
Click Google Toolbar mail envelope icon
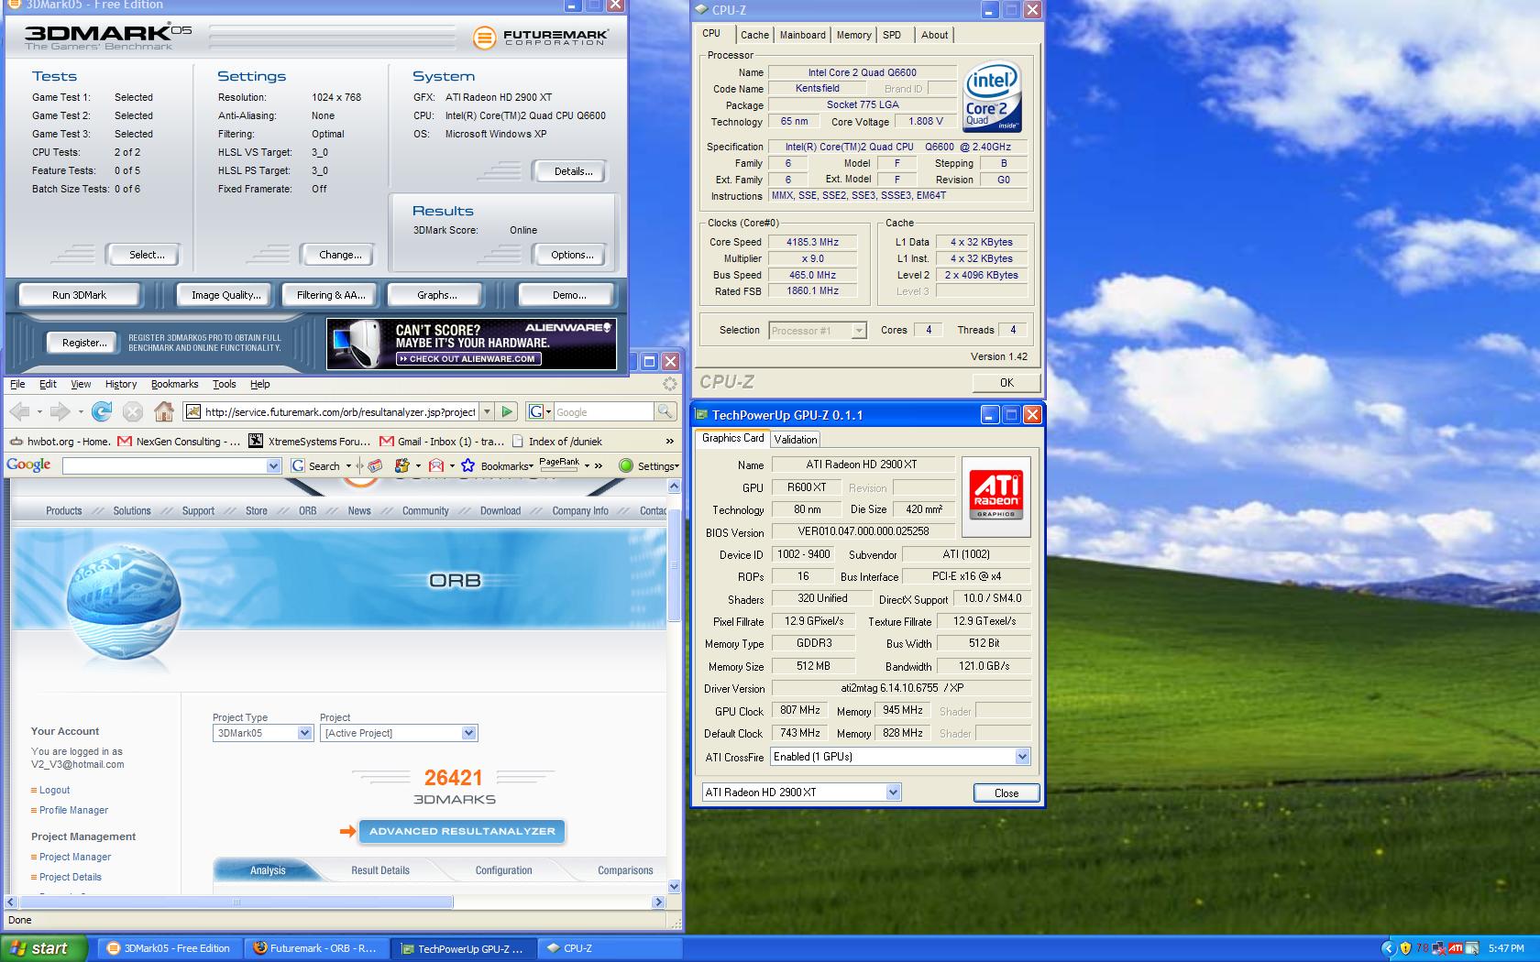click(x=436, y=465)
